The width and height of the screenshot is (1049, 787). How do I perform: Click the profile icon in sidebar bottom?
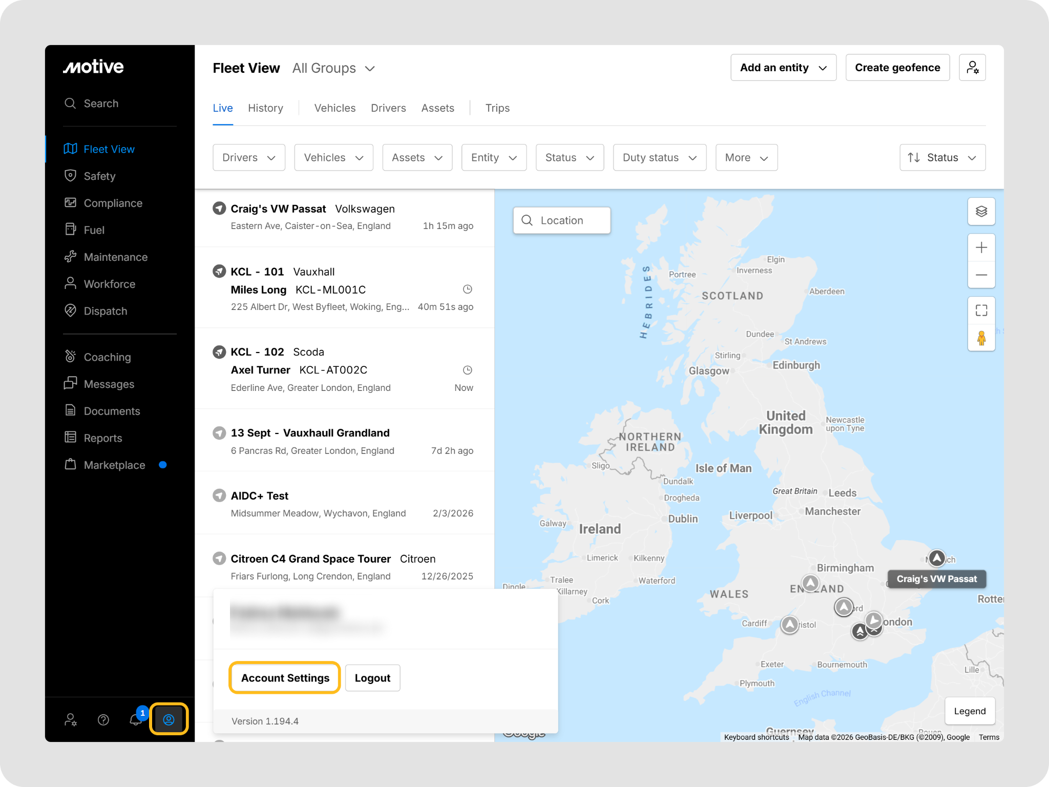pyautogui.click(x=169, y=719)
